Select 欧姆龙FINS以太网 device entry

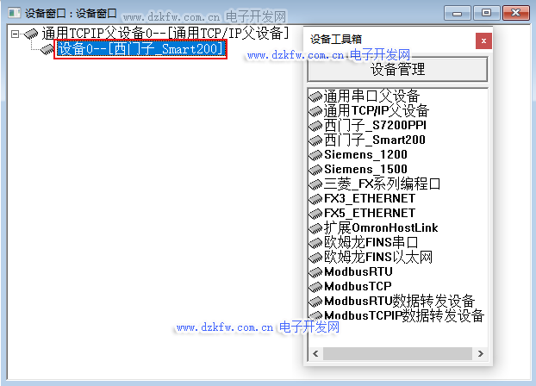tap(377, 257)
